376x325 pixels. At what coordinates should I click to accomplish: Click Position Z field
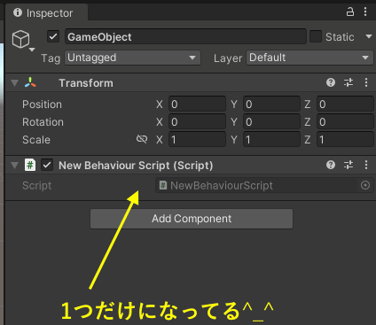point(345,104)
